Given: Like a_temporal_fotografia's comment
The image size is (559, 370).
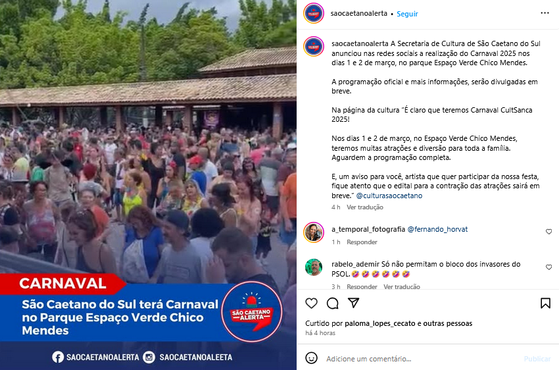Looking at the screenshot, I should [548, 232].
